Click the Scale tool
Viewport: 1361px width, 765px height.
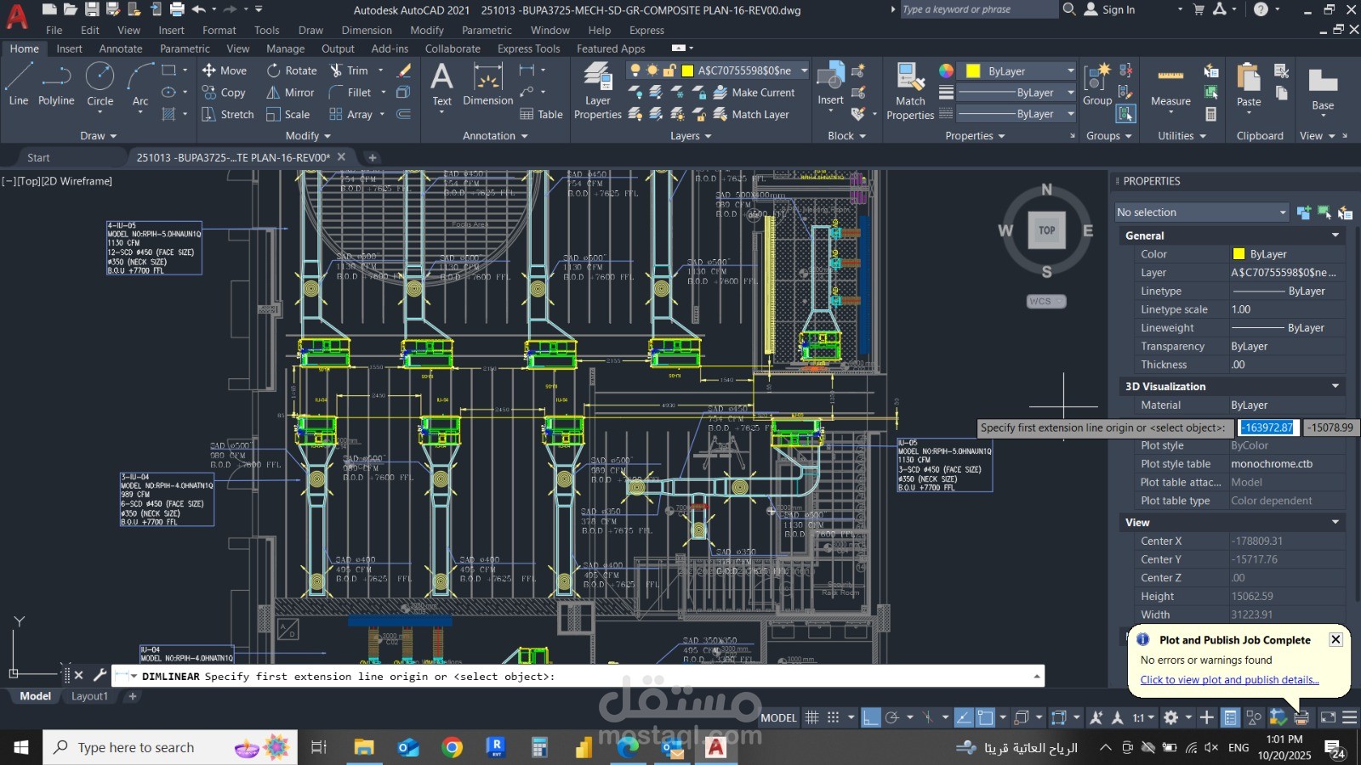(x=288, y=114)
